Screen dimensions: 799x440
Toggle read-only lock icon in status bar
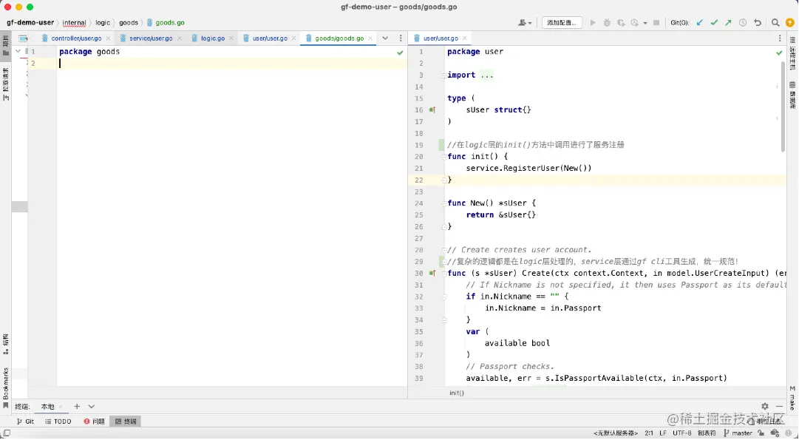[761, 433]
